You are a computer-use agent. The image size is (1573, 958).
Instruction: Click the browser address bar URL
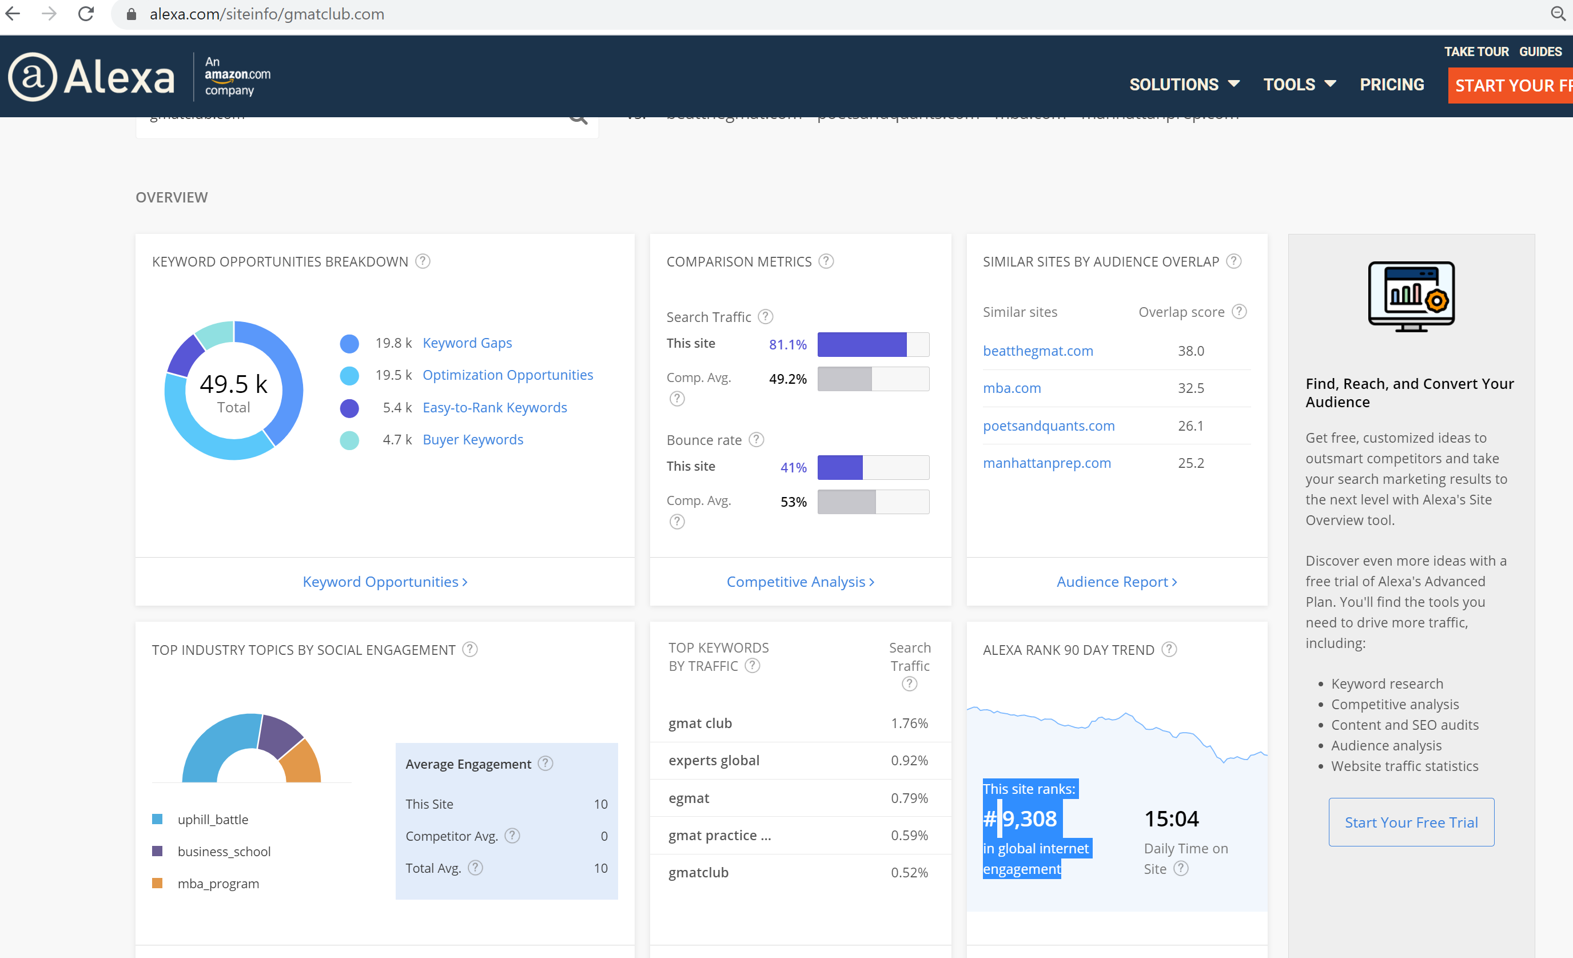click(x=267, y=14)
